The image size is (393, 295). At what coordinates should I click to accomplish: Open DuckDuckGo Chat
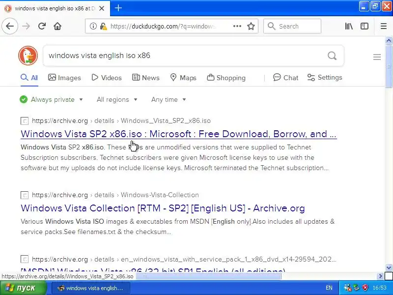click(285, 78)
